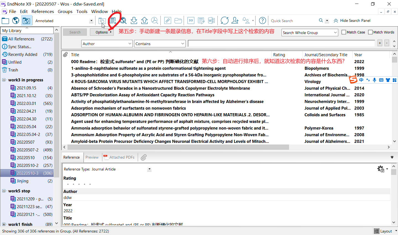Click the Options button
This screenshot has width=398, height=235.
point(102,32)
